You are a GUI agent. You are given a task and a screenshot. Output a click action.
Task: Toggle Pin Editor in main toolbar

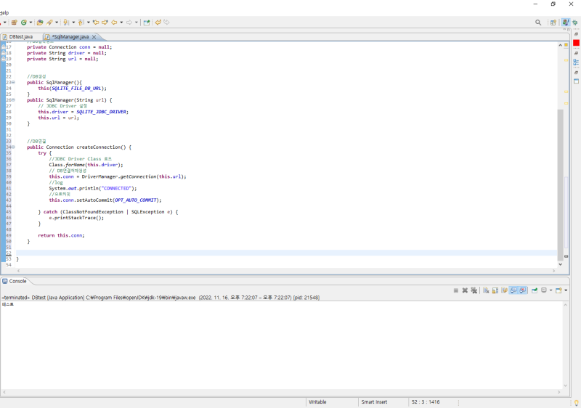coord(147,23)
